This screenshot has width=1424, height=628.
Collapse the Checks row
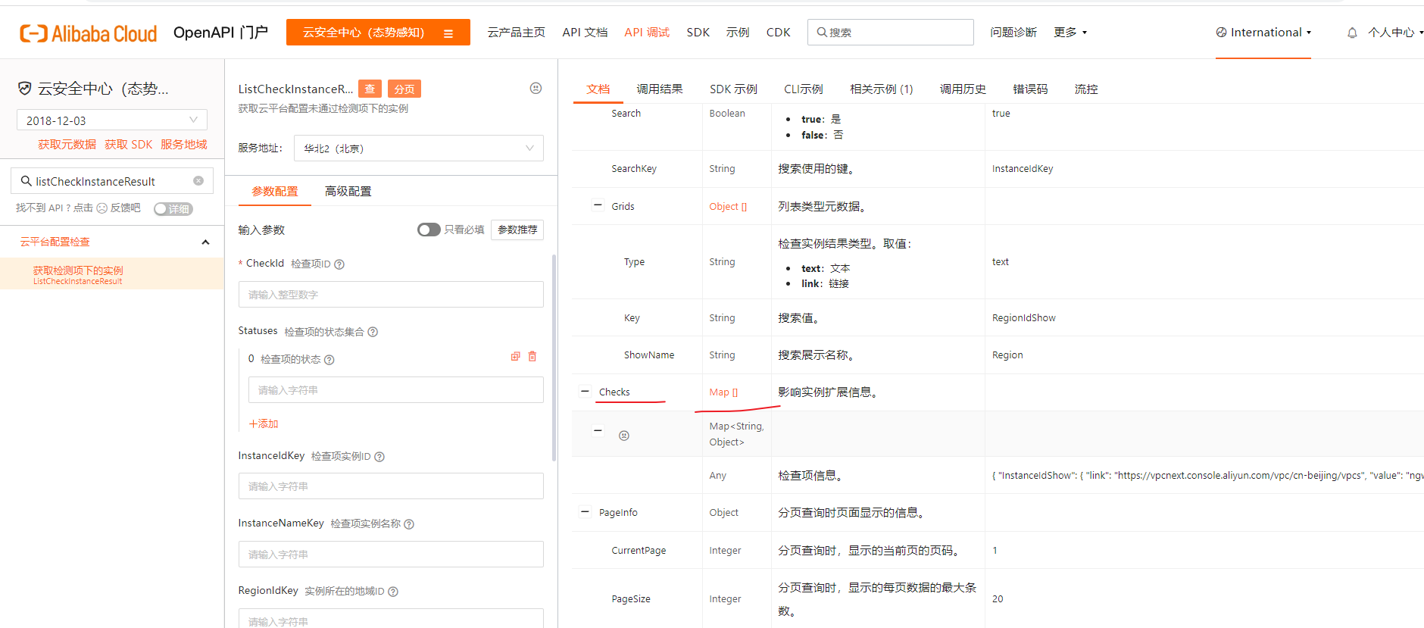pos(585,392)
